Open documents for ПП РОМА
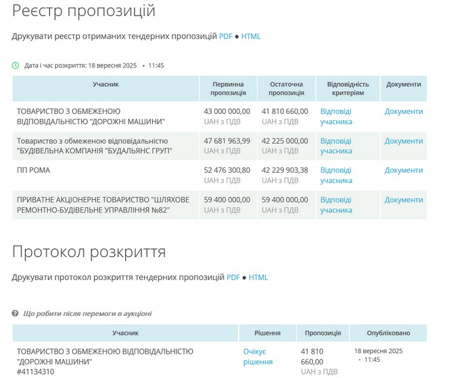451x378 pixels. 404,170
